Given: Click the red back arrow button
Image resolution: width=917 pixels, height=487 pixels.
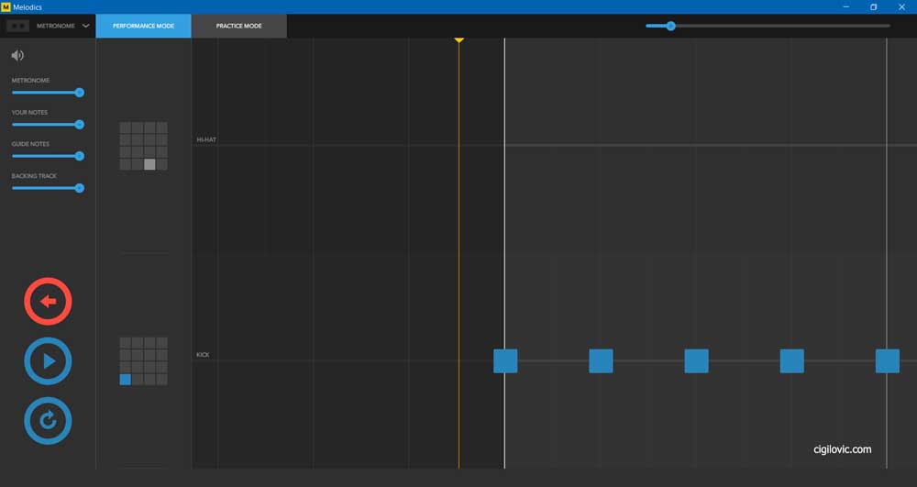Looking at the screenshot, I should pos(48,301).
